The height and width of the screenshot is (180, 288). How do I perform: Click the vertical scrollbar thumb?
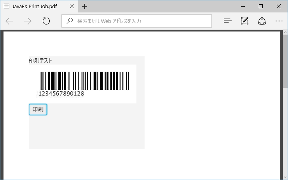285,61
